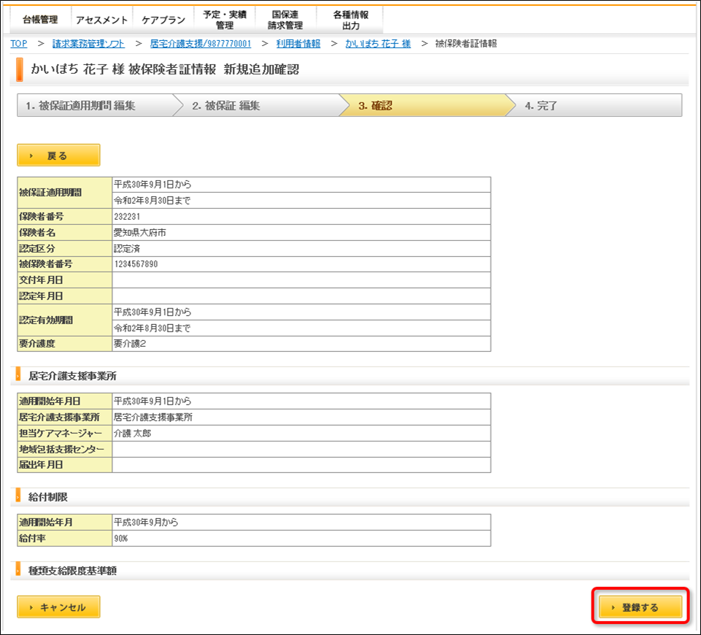Viewport: 701px width, 635px height.
Task: Select step 2 被保証 編集
Action: pos(259,106)
